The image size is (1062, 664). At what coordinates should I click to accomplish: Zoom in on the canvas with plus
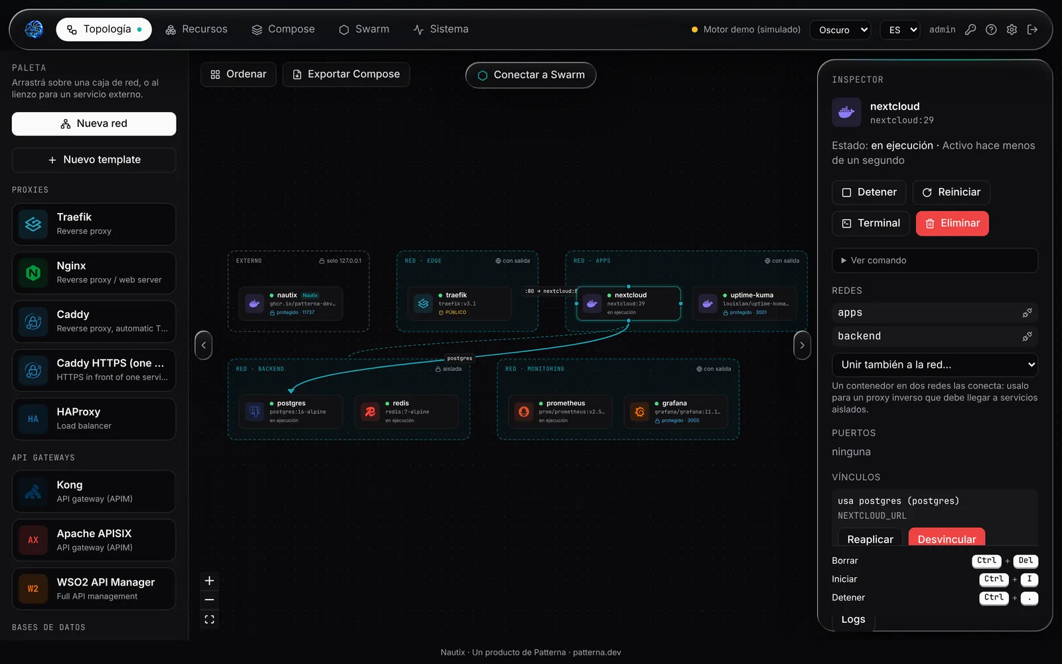209,581
